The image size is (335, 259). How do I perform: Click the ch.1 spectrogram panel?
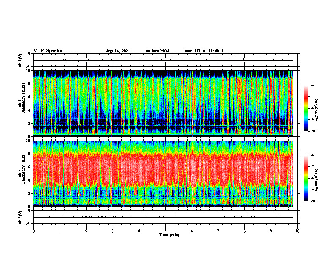163,103
